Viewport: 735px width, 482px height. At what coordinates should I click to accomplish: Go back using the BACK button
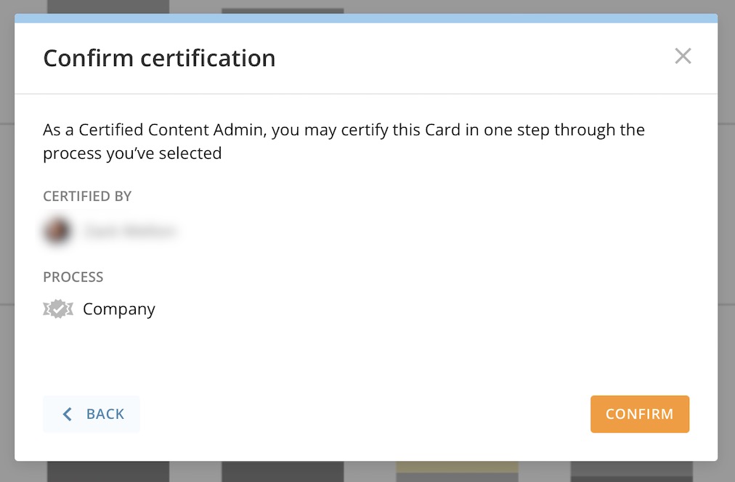pyautogui.click(x=92, y=414)
